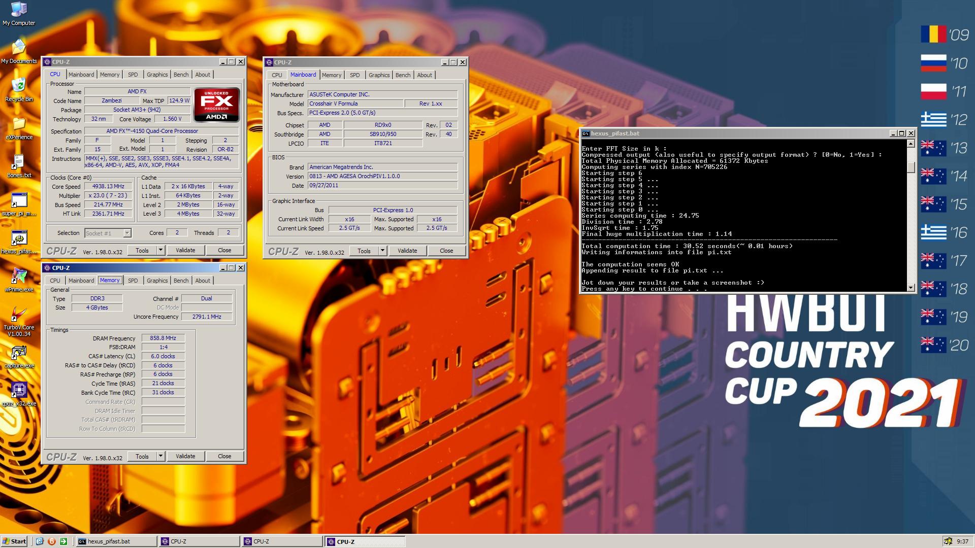Switch to Graphics tab in top-left CPU-Z window
Image resolution: width=975 pixels, height=548 pixels.
tap(157, 75)
